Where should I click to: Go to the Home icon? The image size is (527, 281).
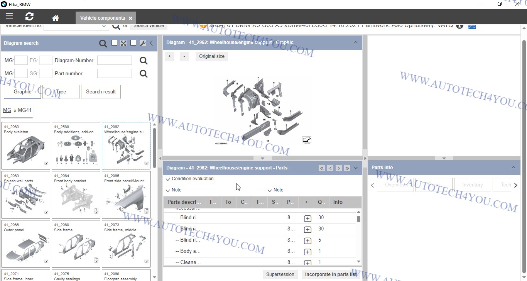click(56, 18)
